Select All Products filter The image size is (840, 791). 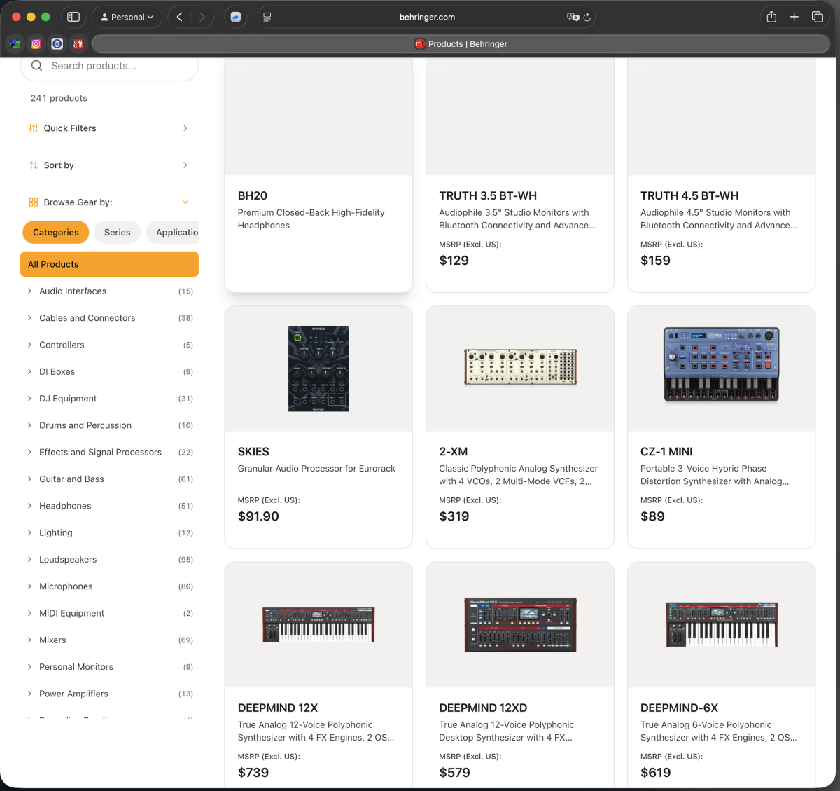coord(109,264)
